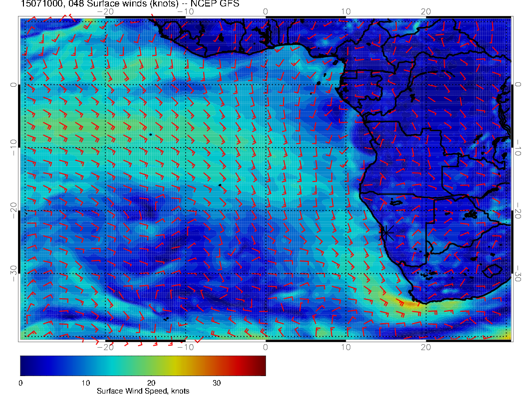
Task: Click the left latitude axis label '-10'
Action: point(13,148)
